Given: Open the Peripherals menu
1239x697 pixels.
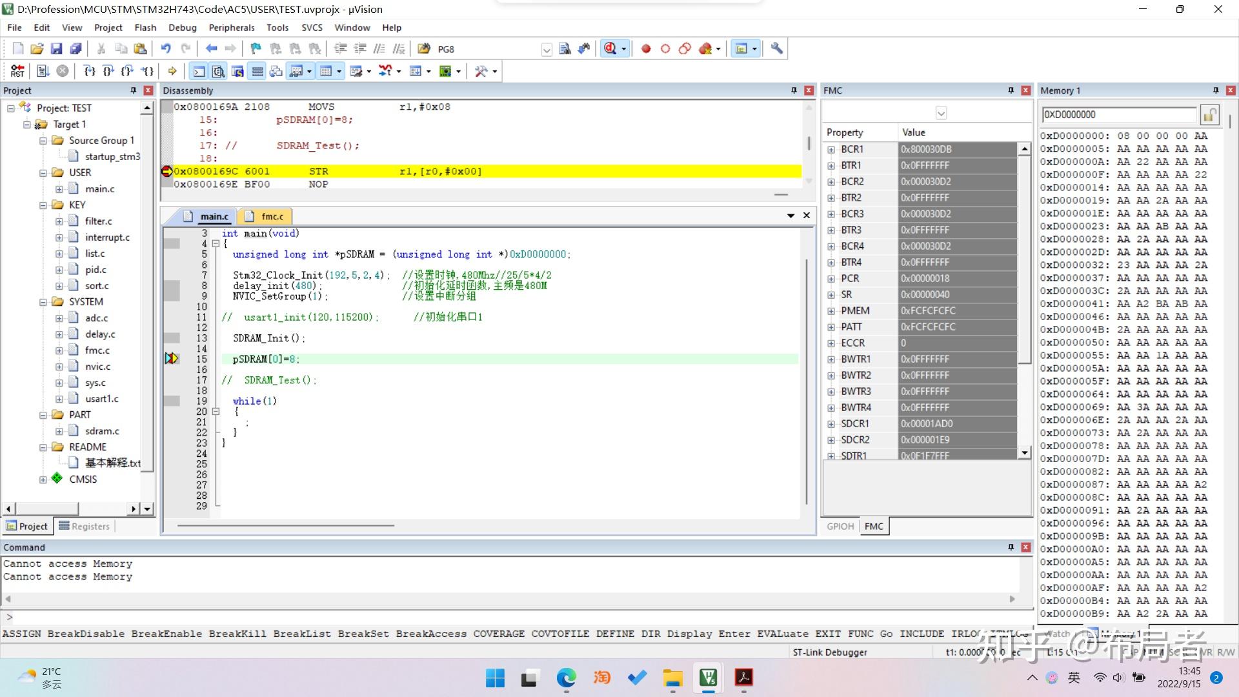Looking at the screenshot, I should click(231, 27).
